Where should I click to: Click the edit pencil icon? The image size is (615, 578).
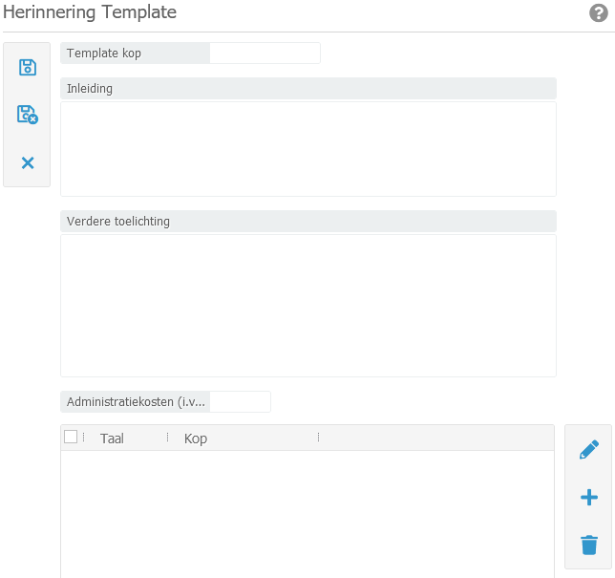(x=589, y=450)
